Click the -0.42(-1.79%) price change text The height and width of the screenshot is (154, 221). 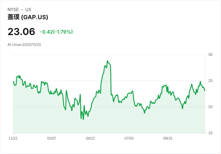pos(56,32)
